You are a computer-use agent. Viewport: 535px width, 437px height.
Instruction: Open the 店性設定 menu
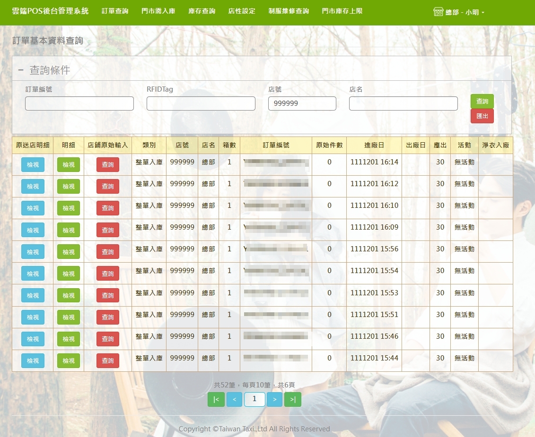(242, 11)
